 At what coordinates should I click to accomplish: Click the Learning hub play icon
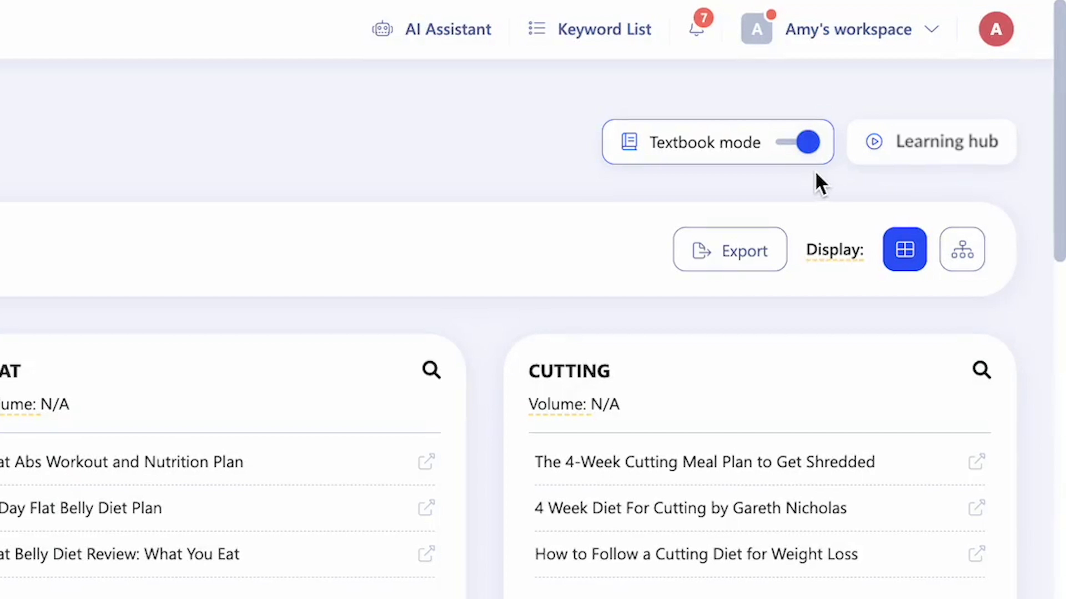874,142
